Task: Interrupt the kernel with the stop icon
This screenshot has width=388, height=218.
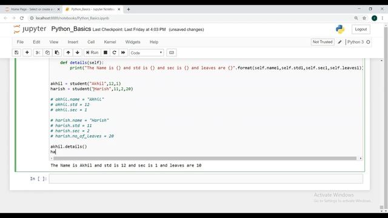Action: point(105,53)
